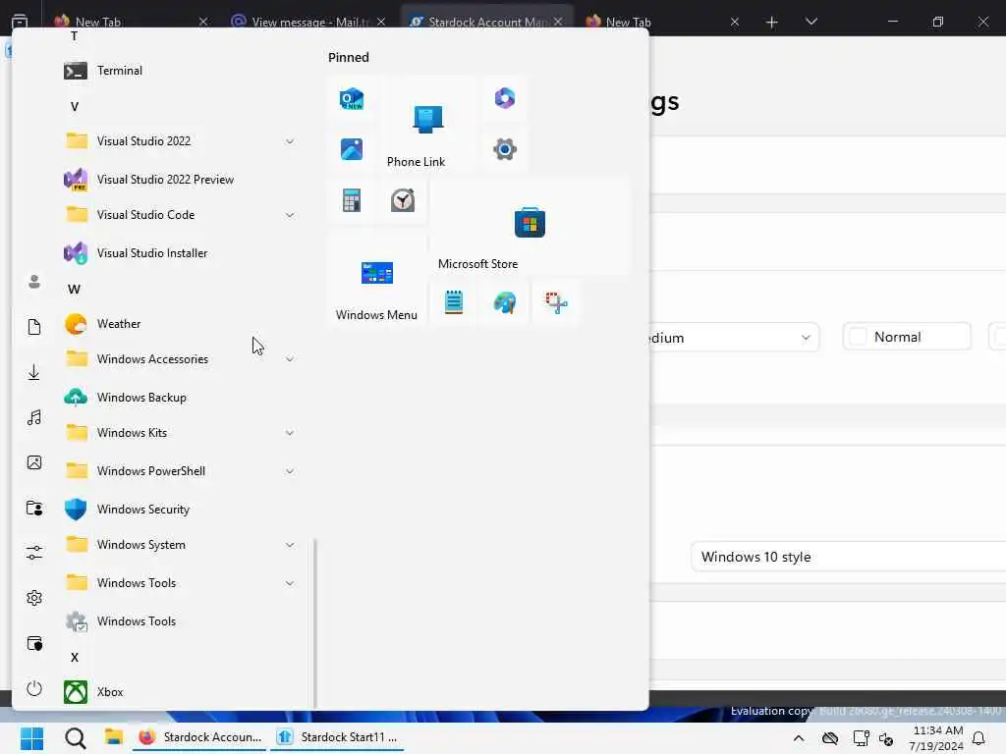The height and width of the screenshot is (754, 1006).
Task: Open Downloads from the start sidebar
Action: click(x=34, y=372)
